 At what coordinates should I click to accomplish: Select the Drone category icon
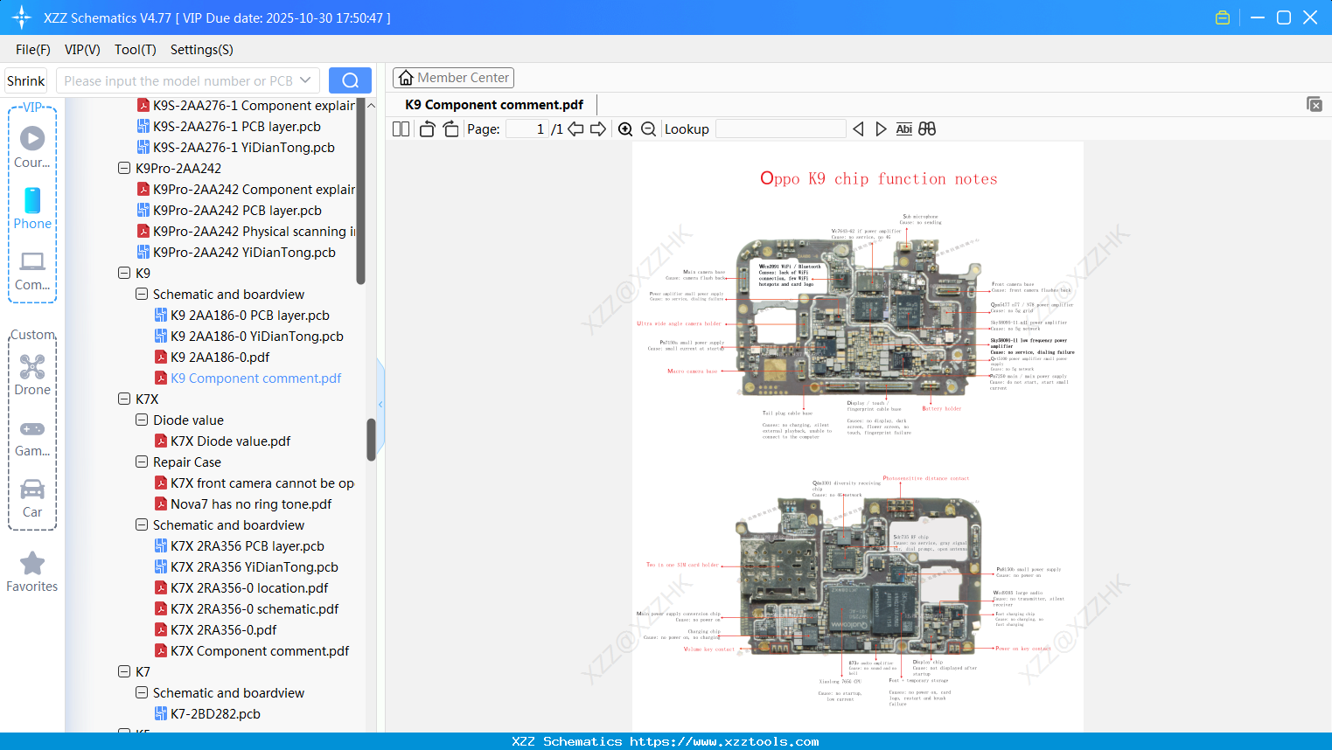pyautogui.click(x=32, y=375)
